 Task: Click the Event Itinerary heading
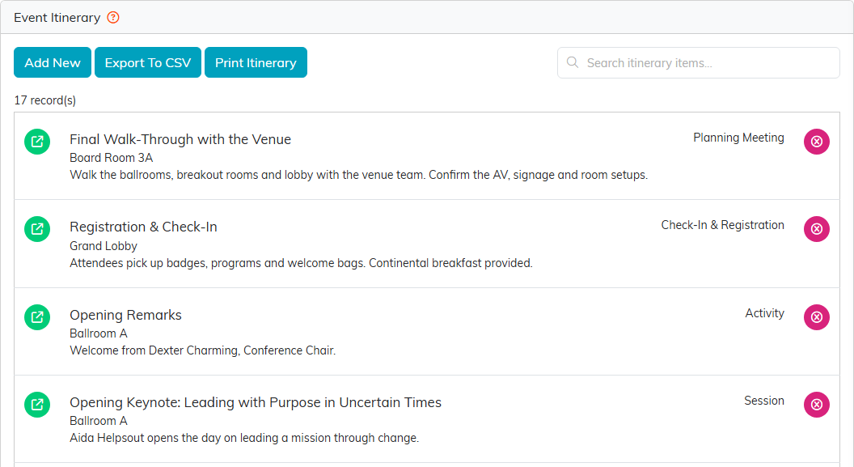57,18
